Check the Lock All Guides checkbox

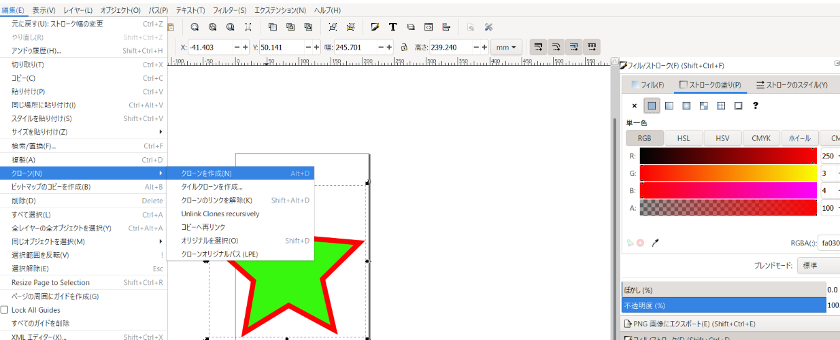pos(5,309)
